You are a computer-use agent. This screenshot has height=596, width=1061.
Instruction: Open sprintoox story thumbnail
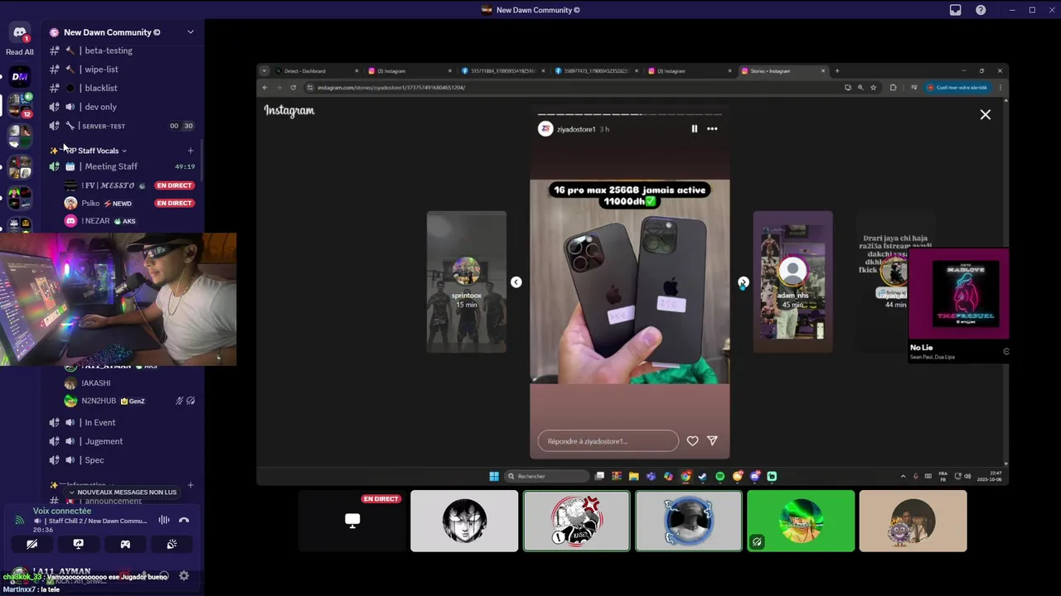(466, 281)
